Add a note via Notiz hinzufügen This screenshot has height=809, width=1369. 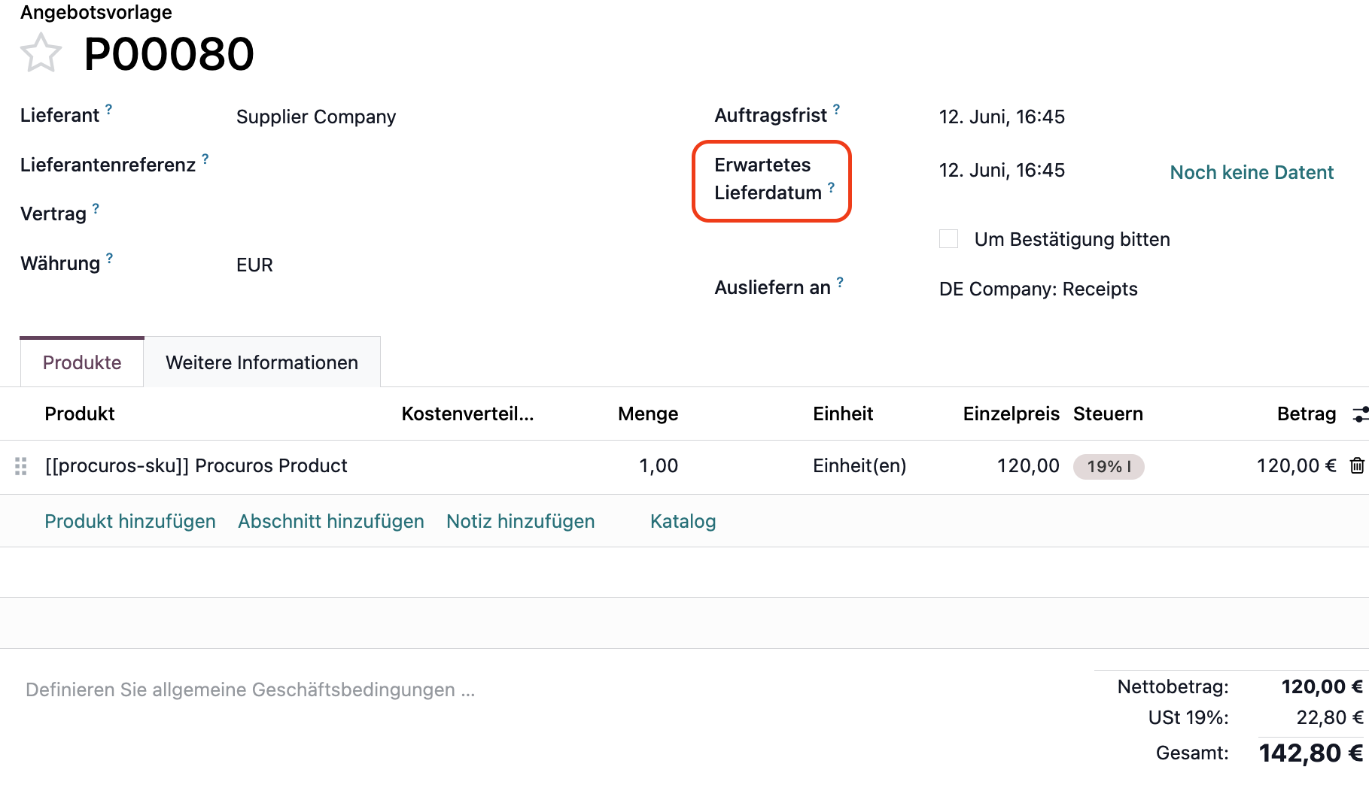521,521
